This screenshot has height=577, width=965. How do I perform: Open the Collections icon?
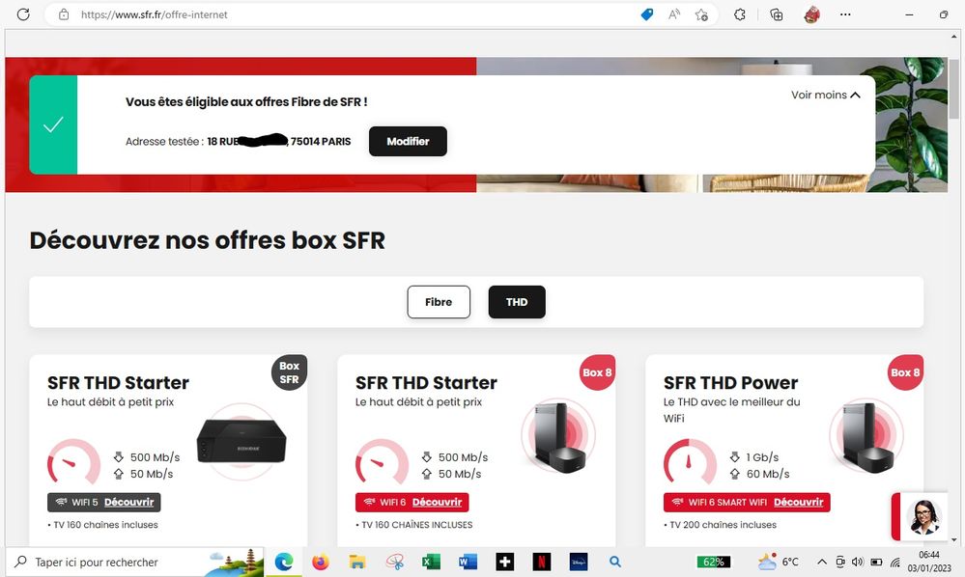click(x=776, y=14)
